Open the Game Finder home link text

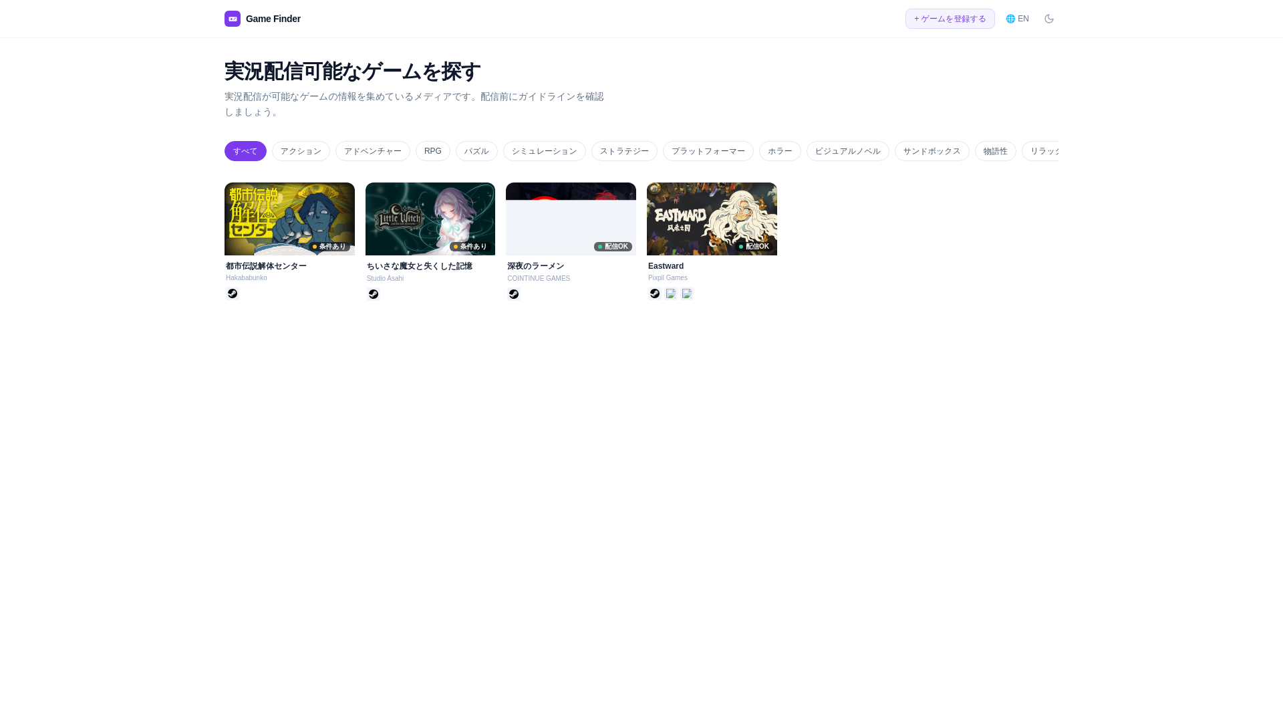tap(273, 19)
